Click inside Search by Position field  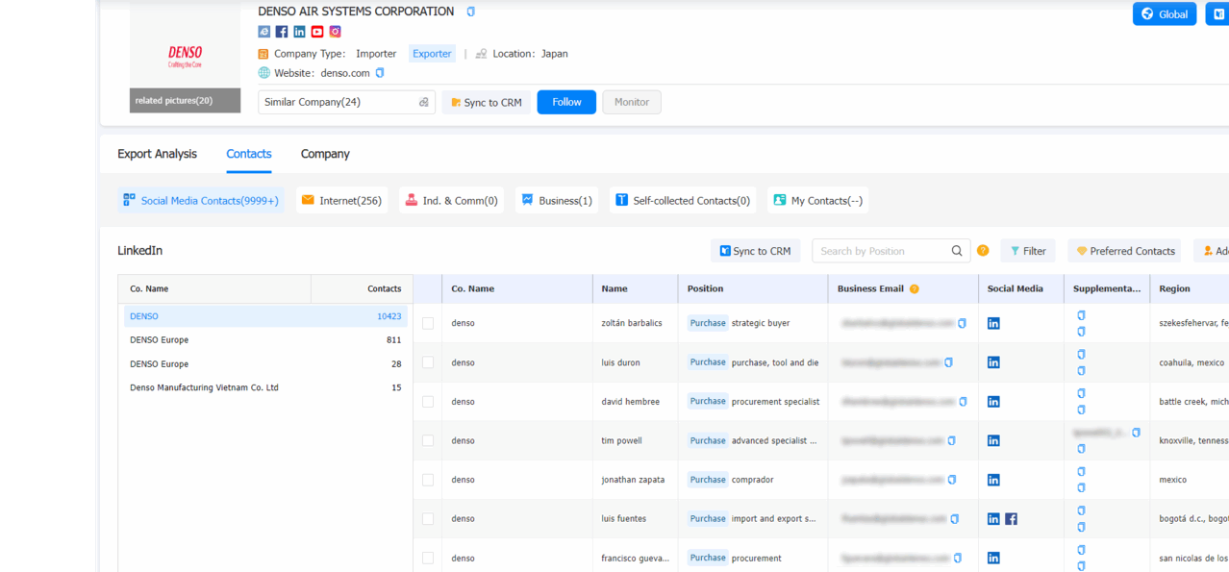[880, 251]
